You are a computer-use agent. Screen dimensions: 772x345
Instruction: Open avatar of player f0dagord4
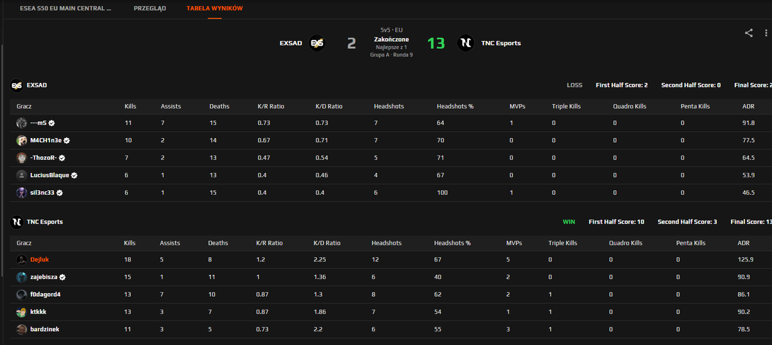tap(23, 294)
